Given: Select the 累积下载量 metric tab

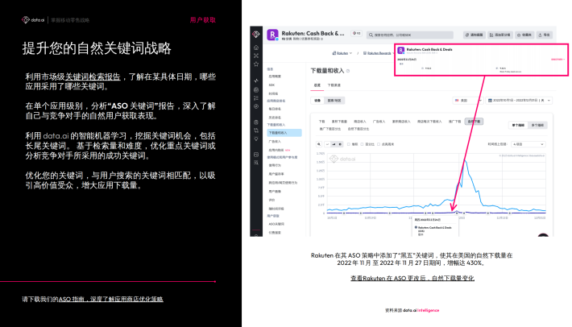Looking at the screenshot, I should point(339,122).
